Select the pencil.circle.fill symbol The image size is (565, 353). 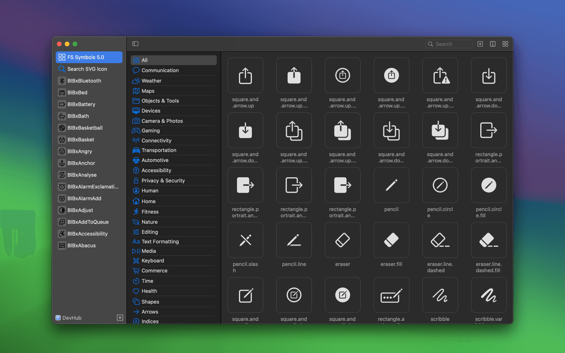click(x=488, y=185)
